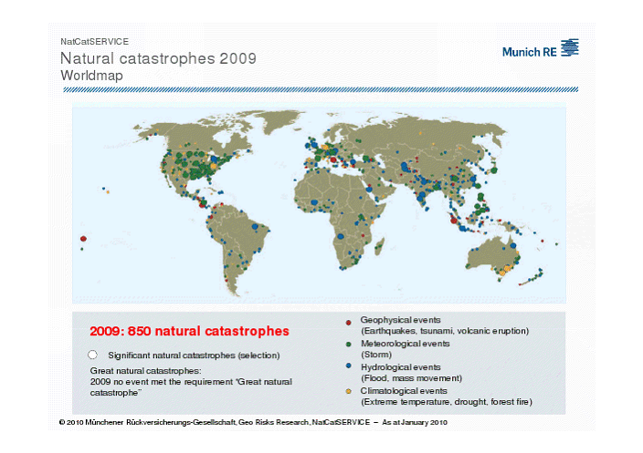Click the copyright footer line at the bottom

253,424
